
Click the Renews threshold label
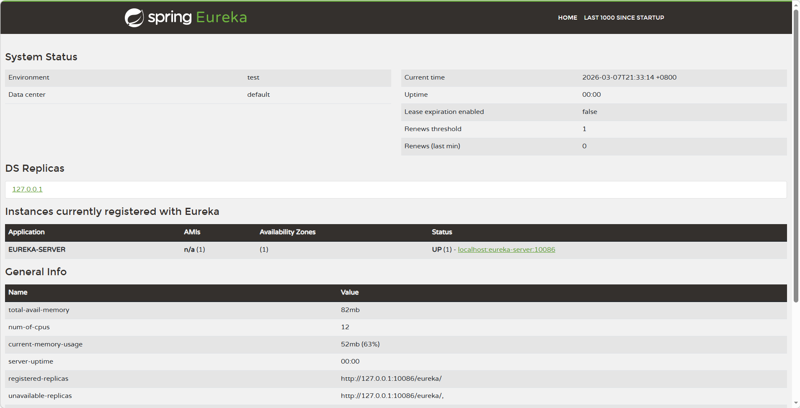pyautogui.click(x=433, y=129)
